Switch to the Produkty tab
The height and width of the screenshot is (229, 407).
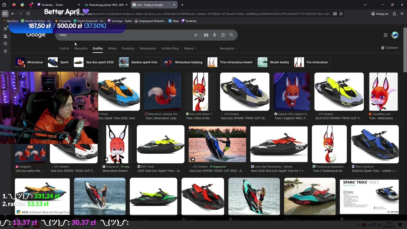(x=128, y=48)
